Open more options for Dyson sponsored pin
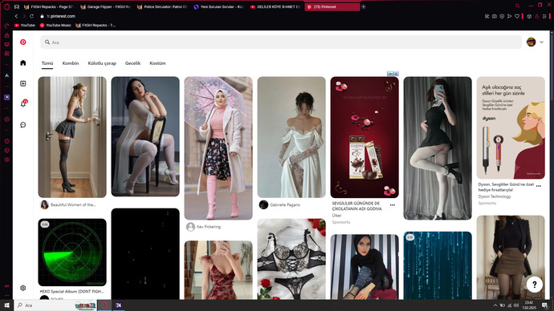554x311 pixels. point(539,186)
